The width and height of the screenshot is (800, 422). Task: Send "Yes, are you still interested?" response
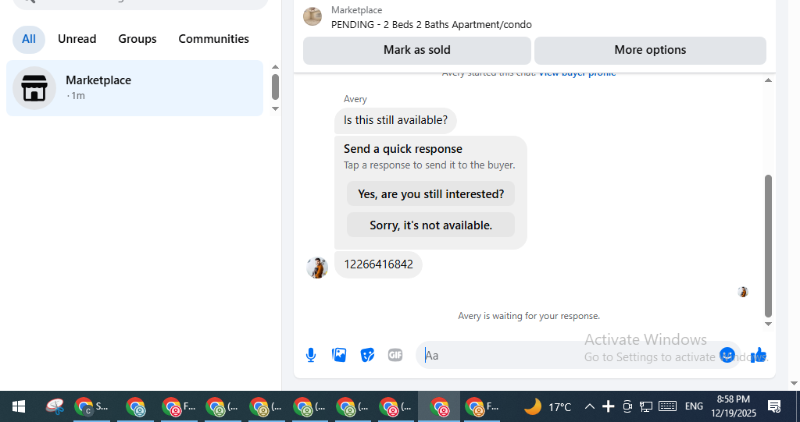[x=430, y=194]
